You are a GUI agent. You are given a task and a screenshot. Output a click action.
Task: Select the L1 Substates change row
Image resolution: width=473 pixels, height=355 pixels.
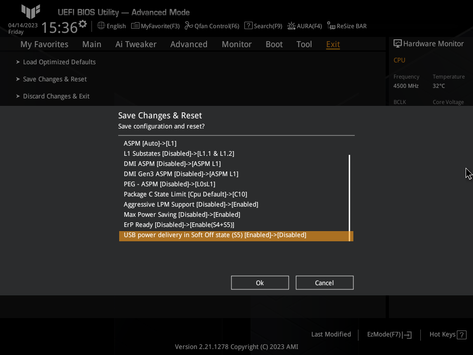pyautogui.click(x=236, y=153)
